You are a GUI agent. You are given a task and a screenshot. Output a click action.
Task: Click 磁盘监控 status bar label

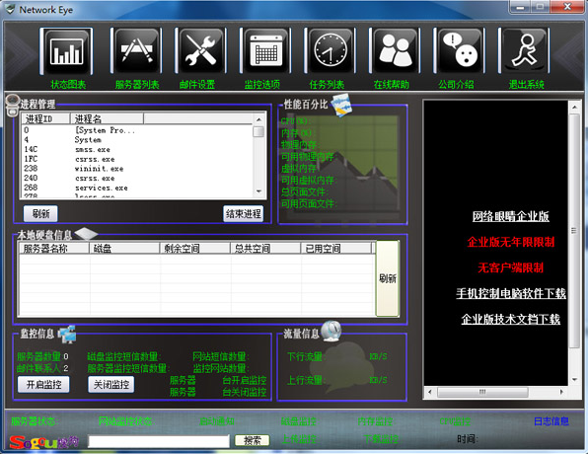[x=299, y=421]
